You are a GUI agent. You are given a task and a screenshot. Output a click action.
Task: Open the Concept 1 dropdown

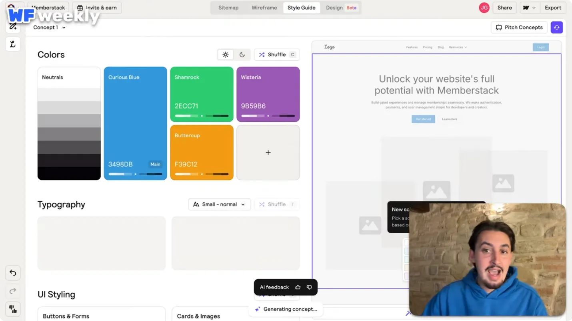coord(50,28)
